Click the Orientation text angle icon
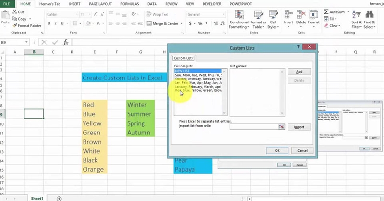Viewport: 384px width, 201px height. coord(134,14)
